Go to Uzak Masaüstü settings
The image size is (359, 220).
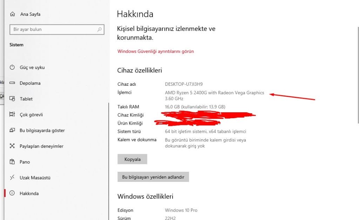35,178
